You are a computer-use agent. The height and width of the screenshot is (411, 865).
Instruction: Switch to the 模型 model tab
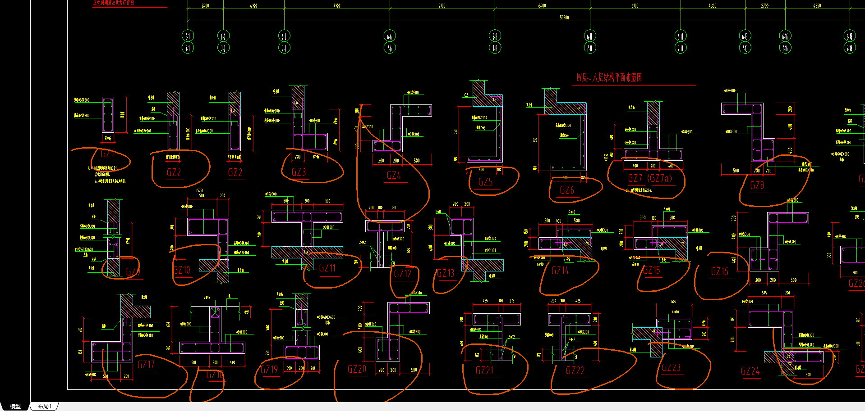tap(15, 406)
